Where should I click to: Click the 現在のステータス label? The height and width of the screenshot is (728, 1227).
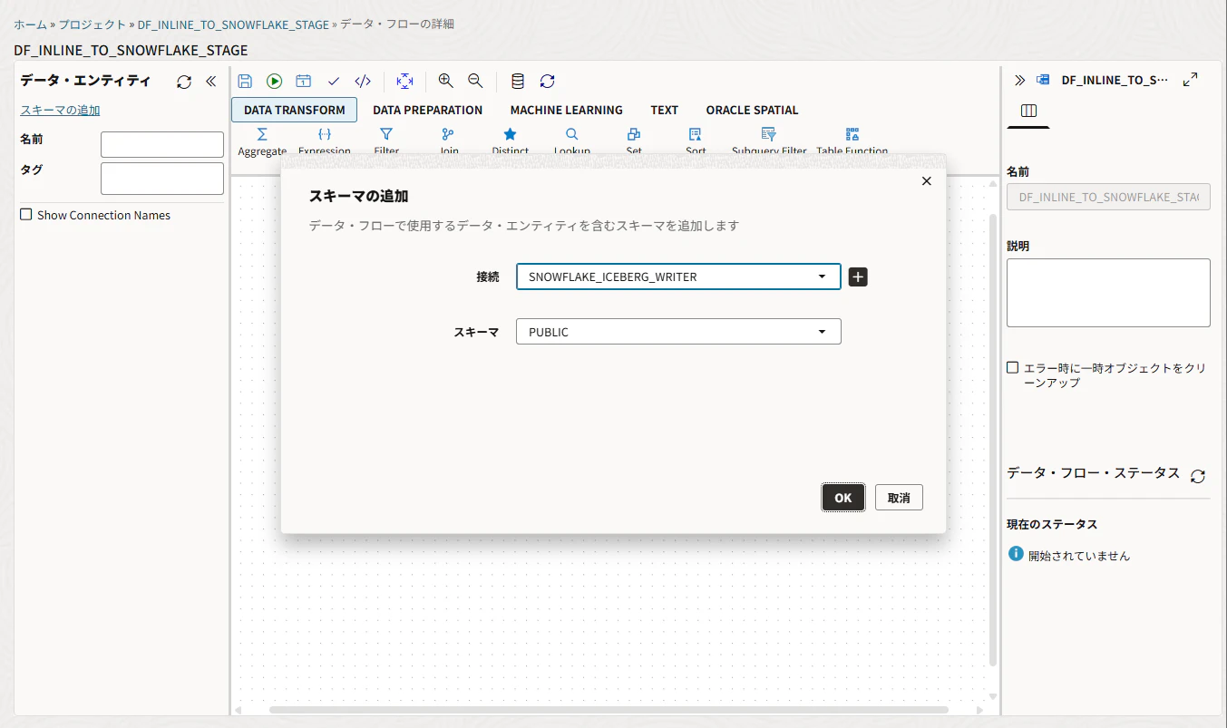click(x=1052, y=524)
